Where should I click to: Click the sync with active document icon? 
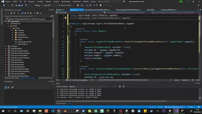click(22, 13)
